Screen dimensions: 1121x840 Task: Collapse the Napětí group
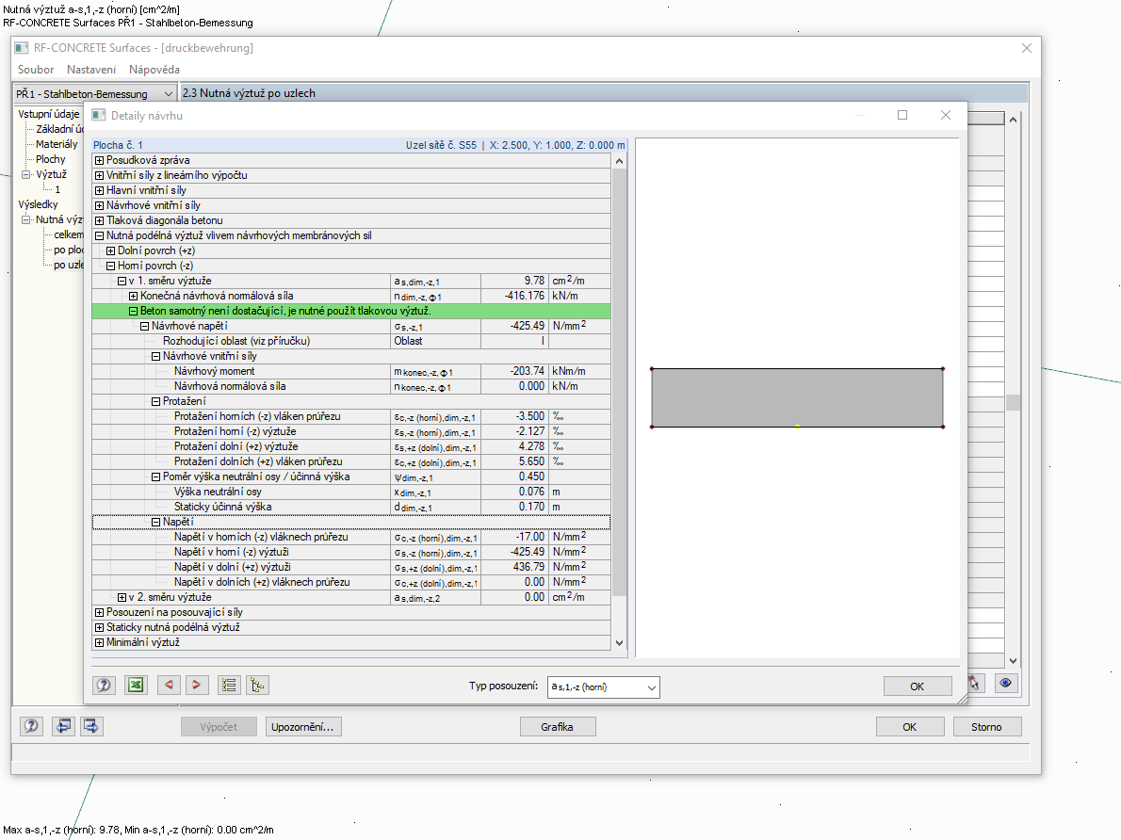[x=155, y=522]
